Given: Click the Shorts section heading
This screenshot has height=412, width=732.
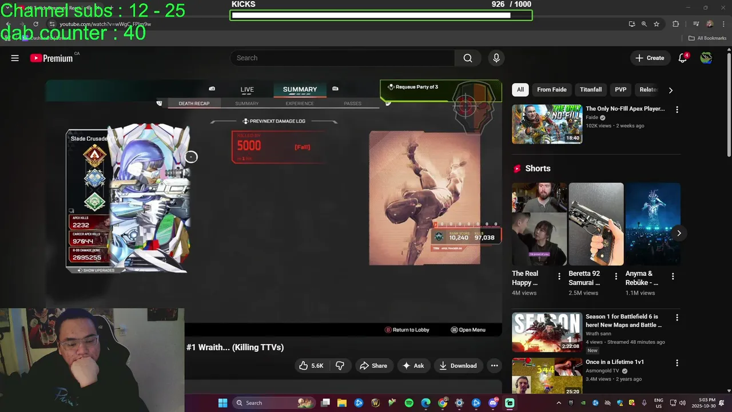Looking at the screenshot, I should point(538,168).
